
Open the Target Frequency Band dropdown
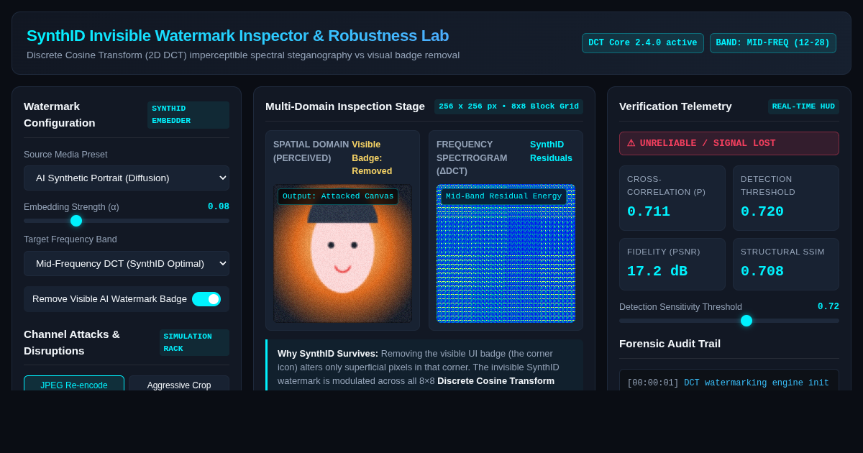(x=127, y=263)
